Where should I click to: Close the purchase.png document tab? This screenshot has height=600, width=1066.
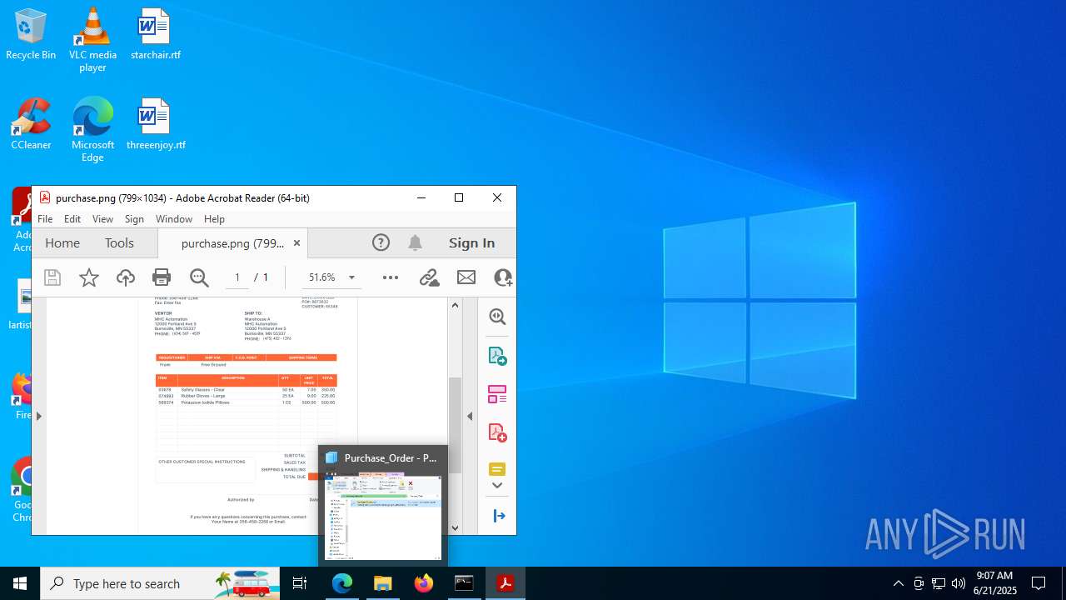[296, 243]
